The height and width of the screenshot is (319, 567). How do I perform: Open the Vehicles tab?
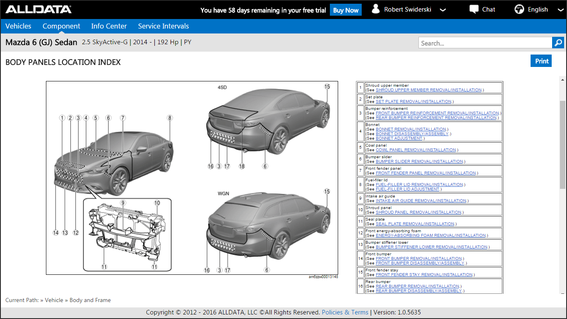coord(18,26)
